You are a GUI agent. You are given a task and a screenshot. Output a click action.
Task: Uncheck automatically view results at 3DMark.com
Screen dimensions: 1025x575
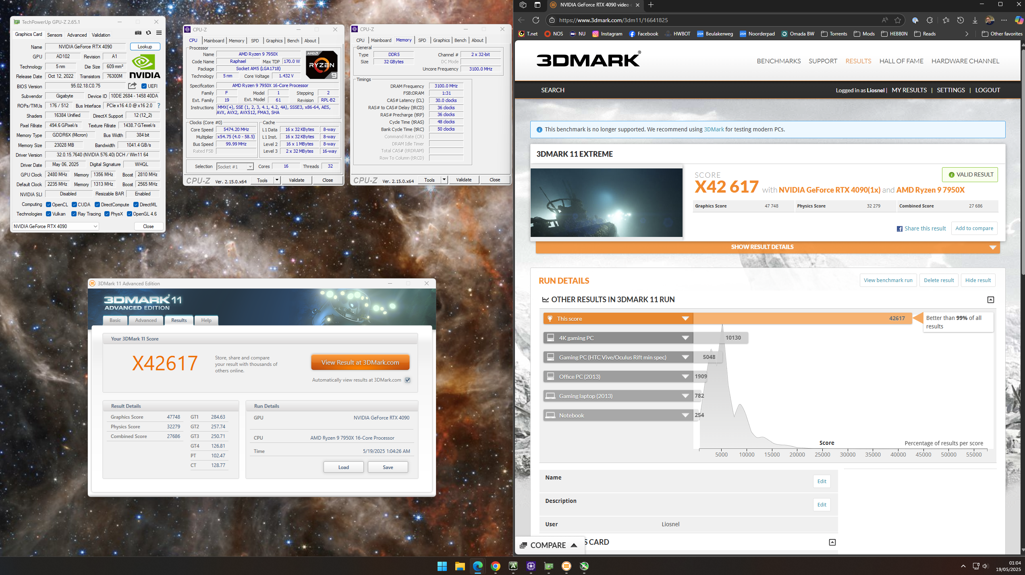(x=408, y=380)
